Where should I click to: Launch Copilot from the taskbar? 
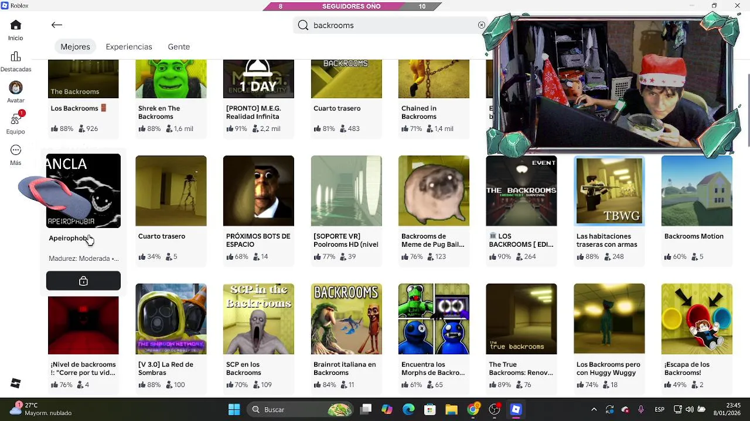(x=387, y=409)
